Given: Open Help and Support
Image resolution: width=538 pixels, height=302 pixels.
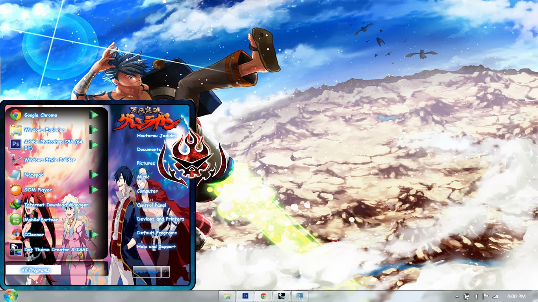Looking at the screenshot, I should point(157,247).
